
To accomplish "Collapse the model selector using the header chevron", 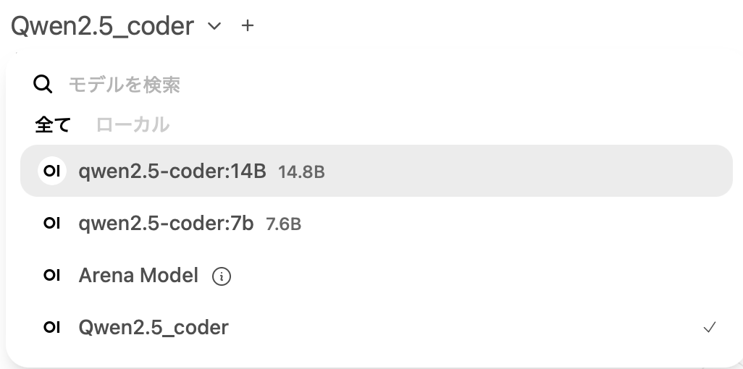I will click(x=214, y=27).
